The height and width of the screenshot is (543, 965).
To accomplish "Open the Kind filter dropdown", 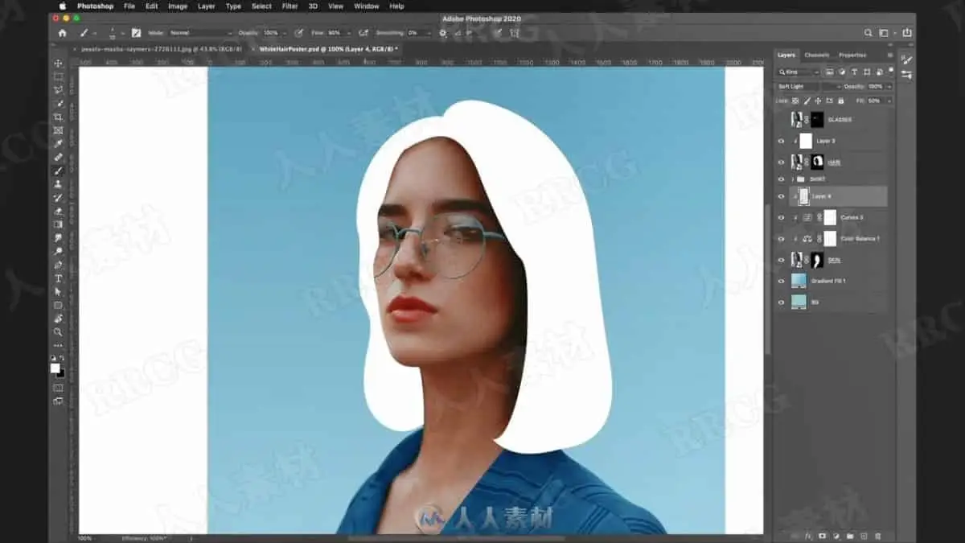I will coord(799,72).
